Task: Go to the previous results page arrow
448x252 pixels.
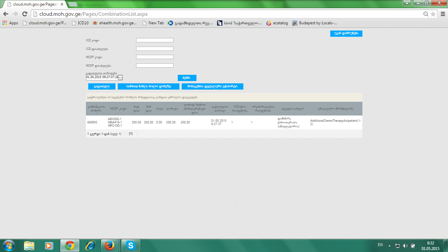Action: [x=125, y=134]
